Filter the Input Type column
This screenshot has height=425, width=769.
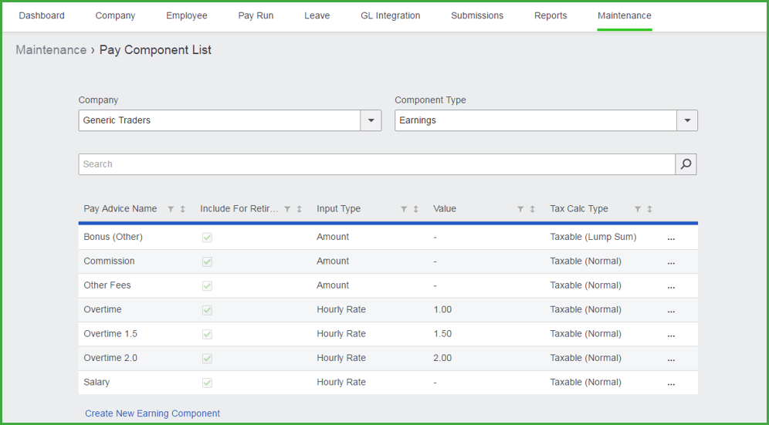point(404,209)
